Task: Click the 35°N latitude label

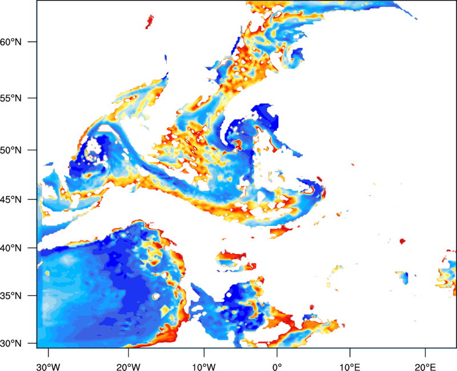Action: click(11, 296)
